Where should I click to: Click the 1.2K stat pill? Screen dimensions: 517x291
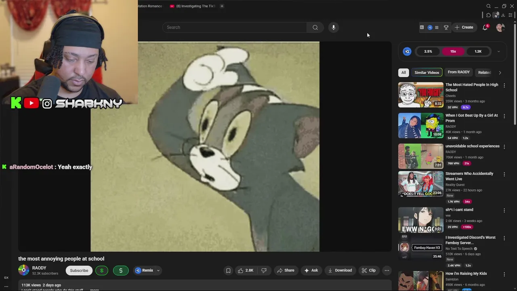(478, 51)
